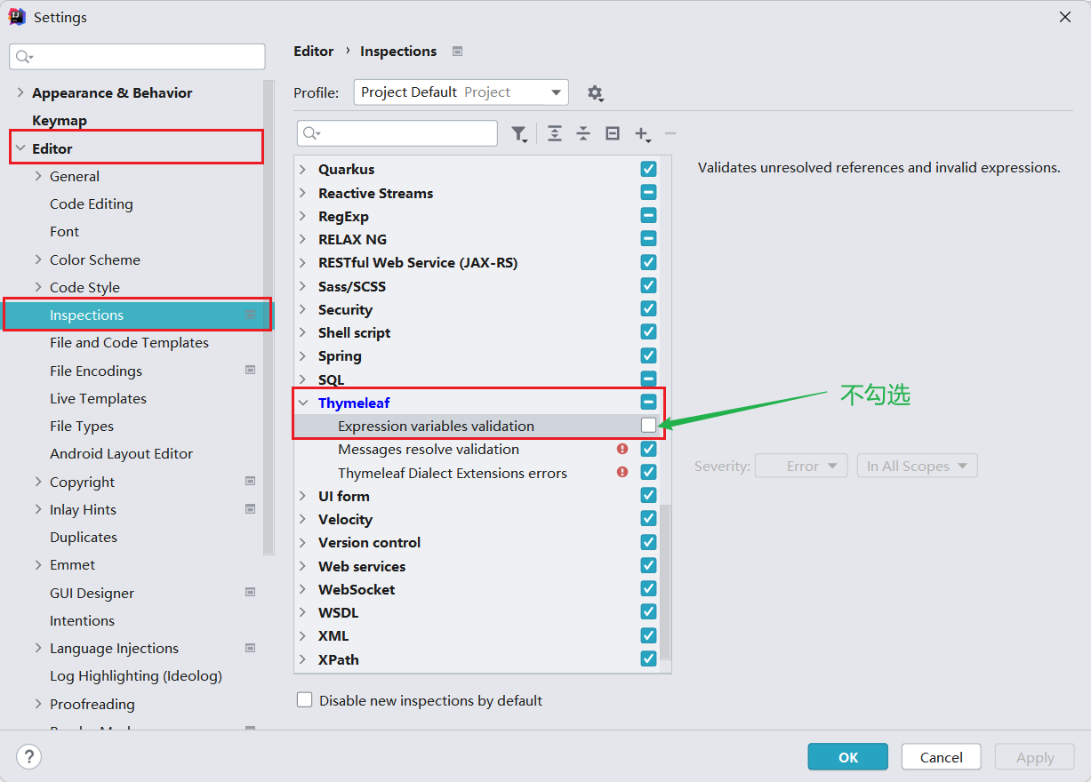The height and width of the screenshot is (782, 1091).
Task: Click the project icon on Language Injections row
Action: coord(251,648)
